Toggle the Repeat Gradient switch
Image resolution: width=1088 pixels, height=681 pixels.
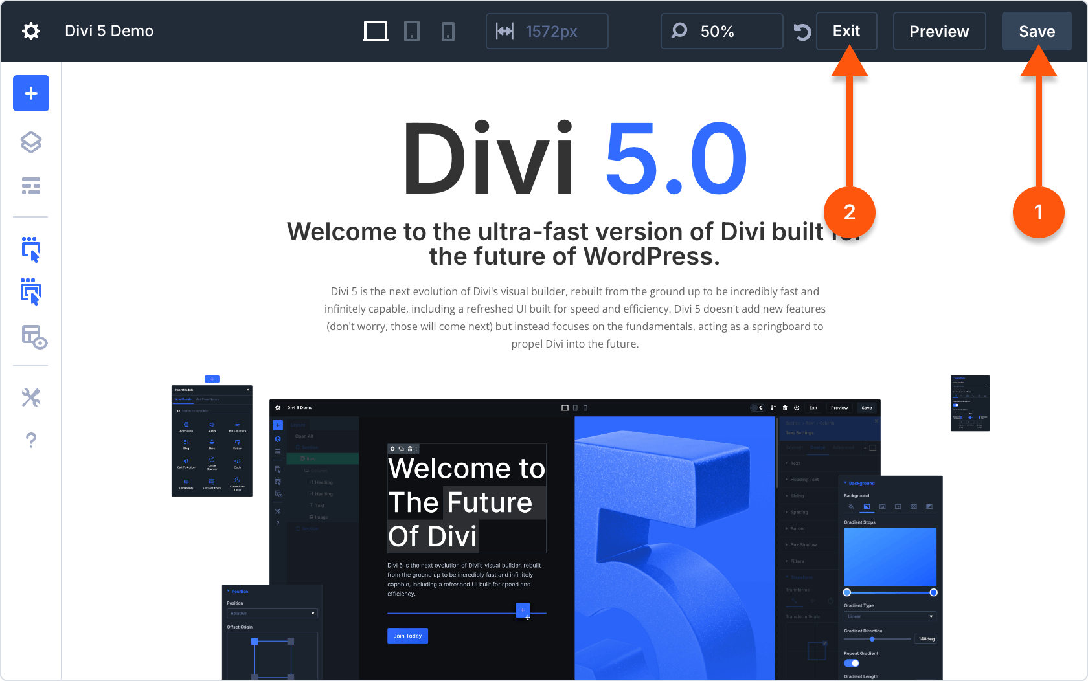pyautogui.click(x=852, y=663)
